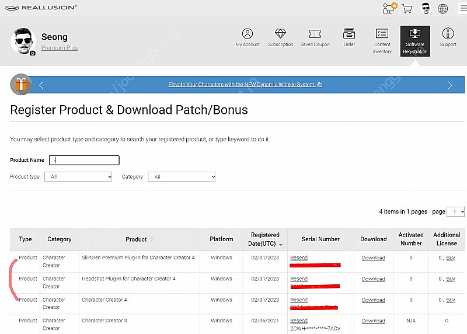Click the '4 items in 1 pages' text
Viewport: 467px width, 334px height.
pyautogui.click(x=403, y=211)
